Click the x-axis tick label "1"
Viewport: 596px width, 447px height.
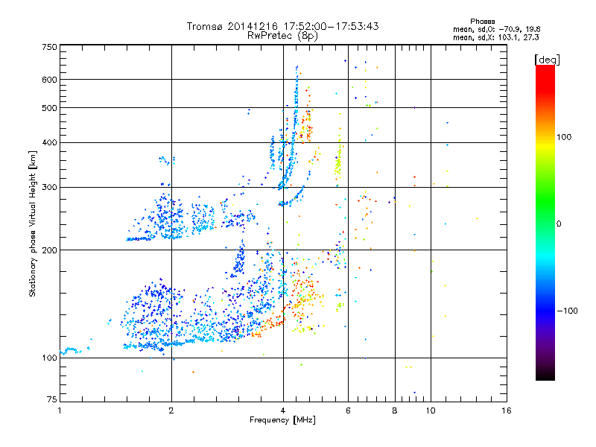click(x=60, y=410)
